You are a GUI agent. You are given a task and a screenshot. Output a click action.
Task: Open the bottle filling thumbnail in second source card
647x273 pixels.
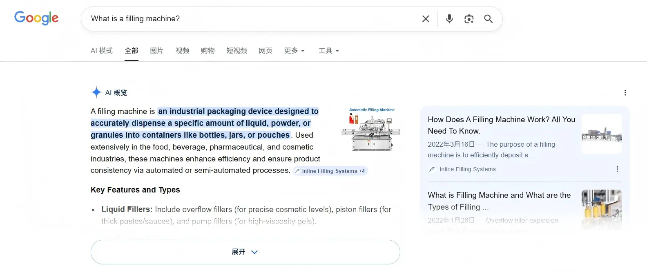pos(602,209)
